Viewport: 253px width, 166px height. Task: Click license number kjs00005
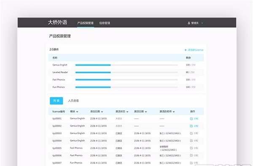[57, 148]
